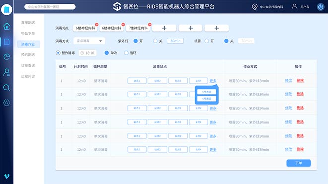Screen dimensions: 328x184
Task: Remove the 7楼神经内科 station with the red badge
Action: click(150, 25)
